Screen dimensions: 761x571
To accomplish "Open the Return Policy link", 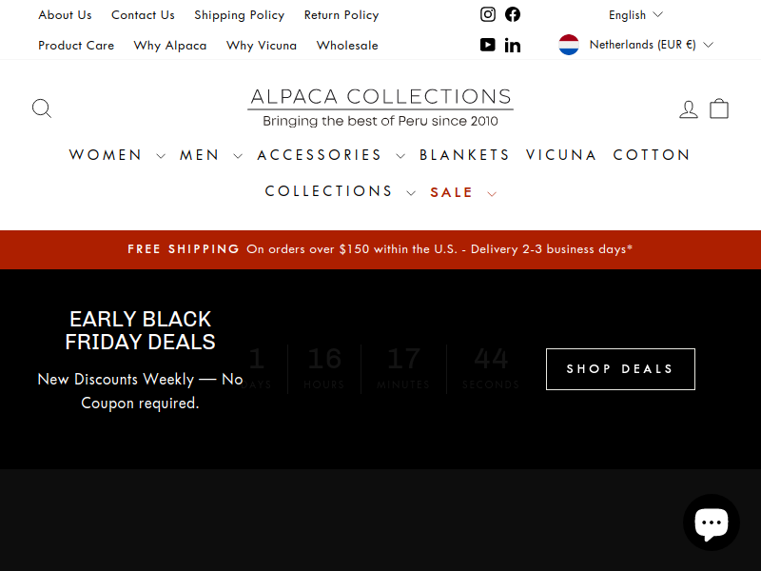I will (341, 15).
